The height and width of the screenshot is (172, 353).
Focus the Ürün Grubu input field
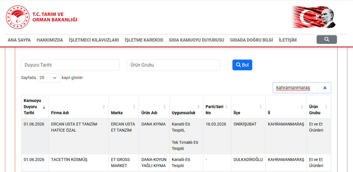click(174, 65)
